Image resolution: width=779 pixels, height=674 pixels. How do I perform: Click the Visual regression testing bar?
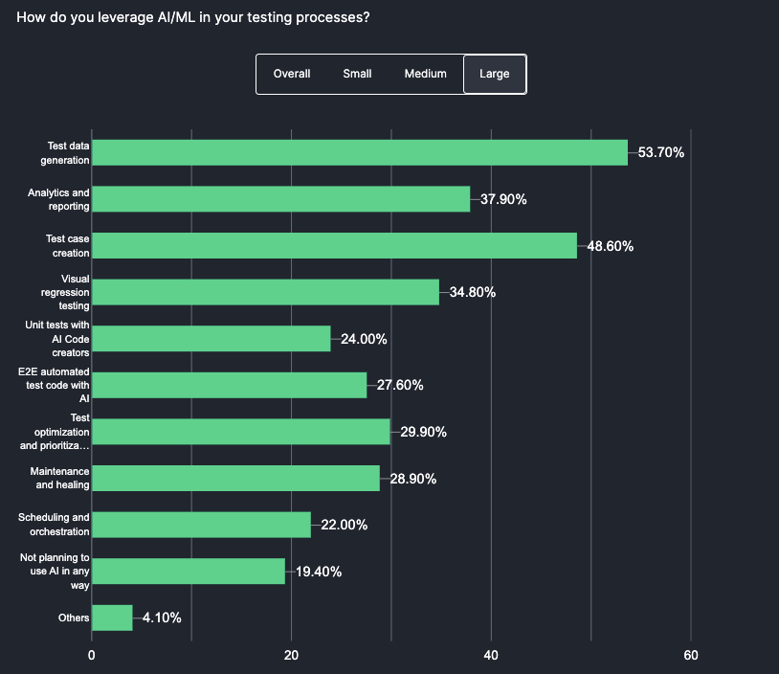263,292
